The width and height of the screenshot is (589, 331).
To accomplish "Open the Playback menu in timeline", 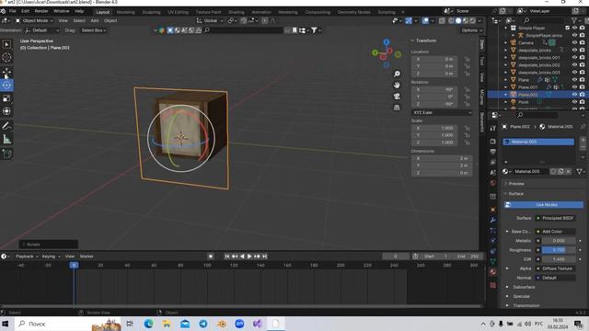I will pyautogui.click(x=27, y=257).
